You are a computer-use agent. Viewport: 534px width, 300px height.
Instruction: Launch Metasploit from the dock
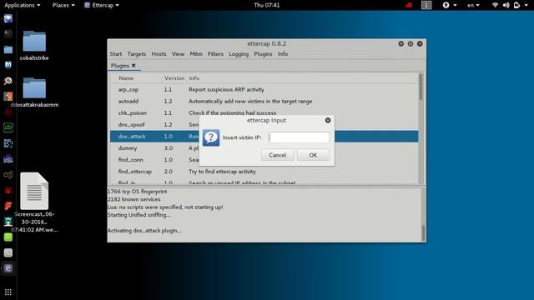8,65
